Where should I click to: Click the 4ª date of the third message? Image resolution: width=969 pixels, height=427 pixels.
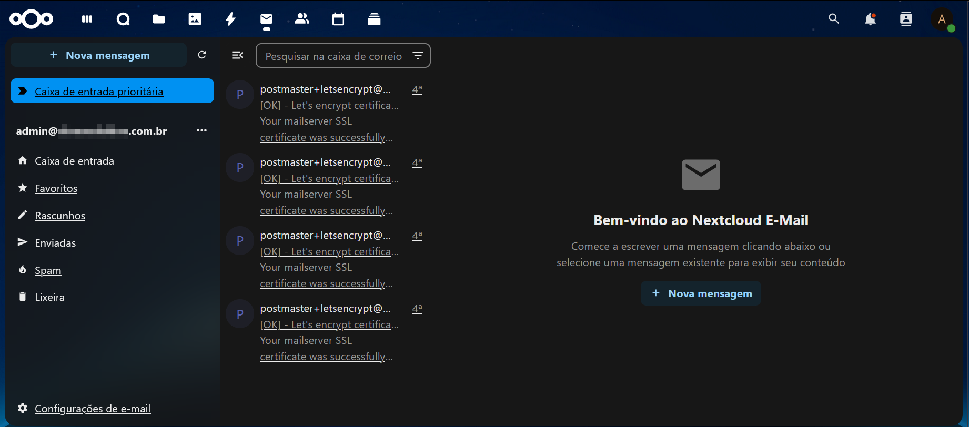pyautogui.click(x=417, y=236)
